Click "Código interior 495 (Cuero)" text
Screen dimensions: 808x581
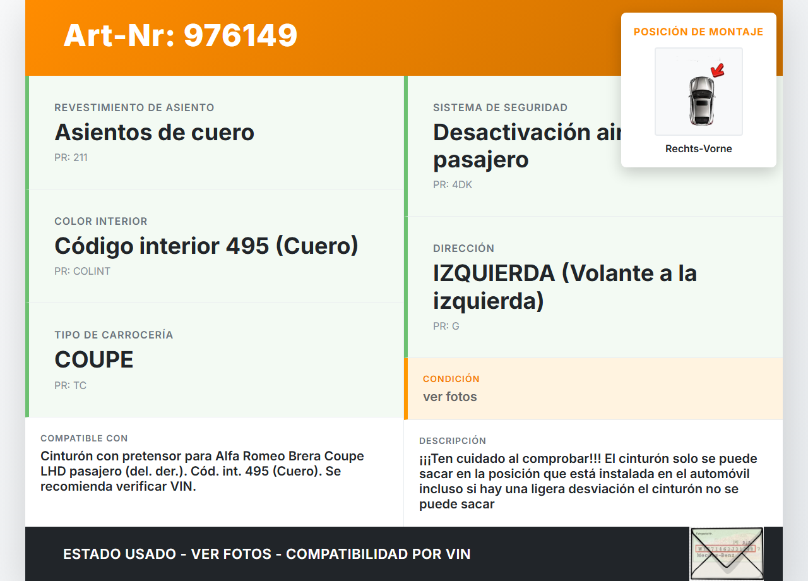pyautogui.click(x=206, y=246)
